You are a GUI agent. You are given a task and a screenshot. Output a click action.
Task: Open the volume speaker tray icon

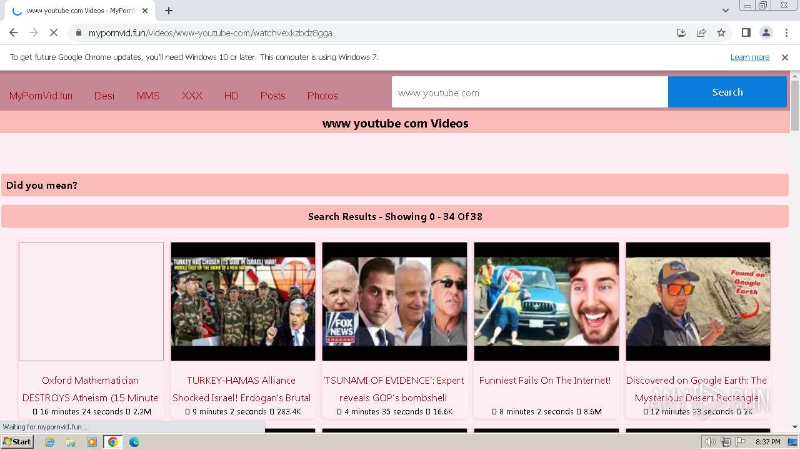pos(711,442)
